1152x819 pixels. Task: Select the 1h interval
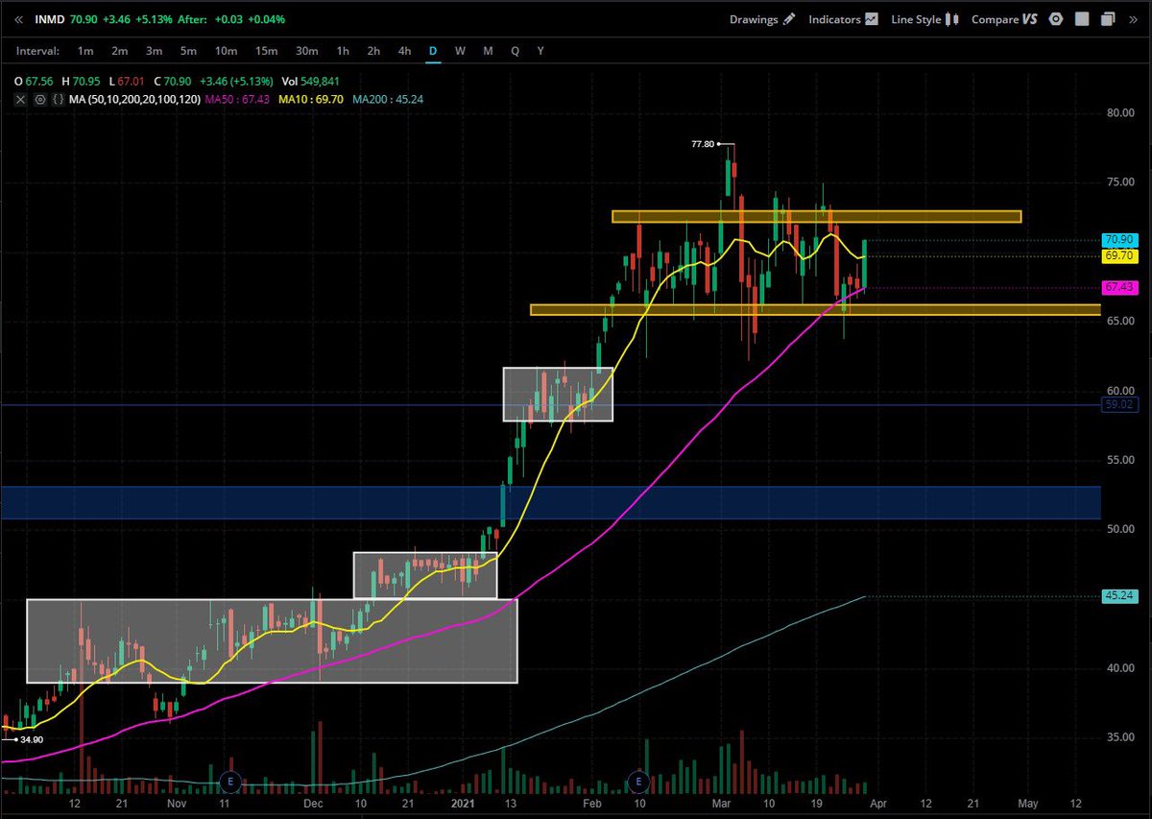pos(343,51)
